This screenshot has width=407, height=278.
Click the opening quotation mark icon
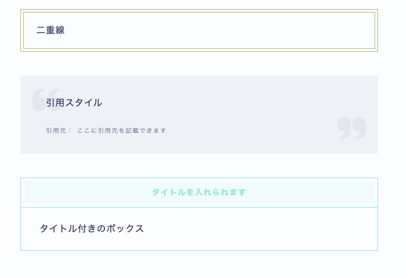coord(46,100)
